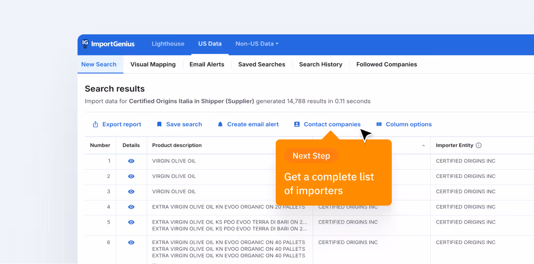Click row 3 importer CERTIFIED ORIGINS INC
Screen dimensions: 534x264
[466, 192]
